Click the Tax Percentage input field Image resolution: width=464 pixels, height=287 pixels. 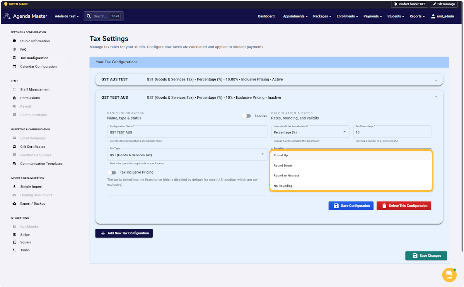point(392,132)
